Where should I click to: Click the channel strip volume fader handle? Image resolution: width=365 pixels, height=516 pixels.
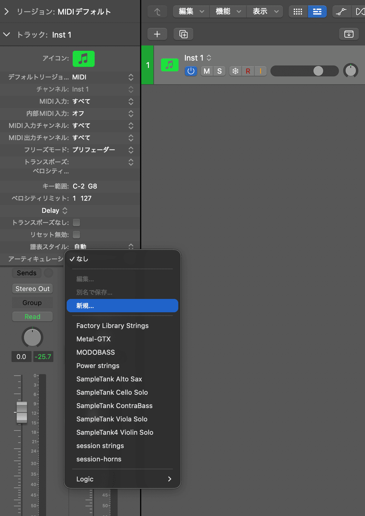pos(22,412)
